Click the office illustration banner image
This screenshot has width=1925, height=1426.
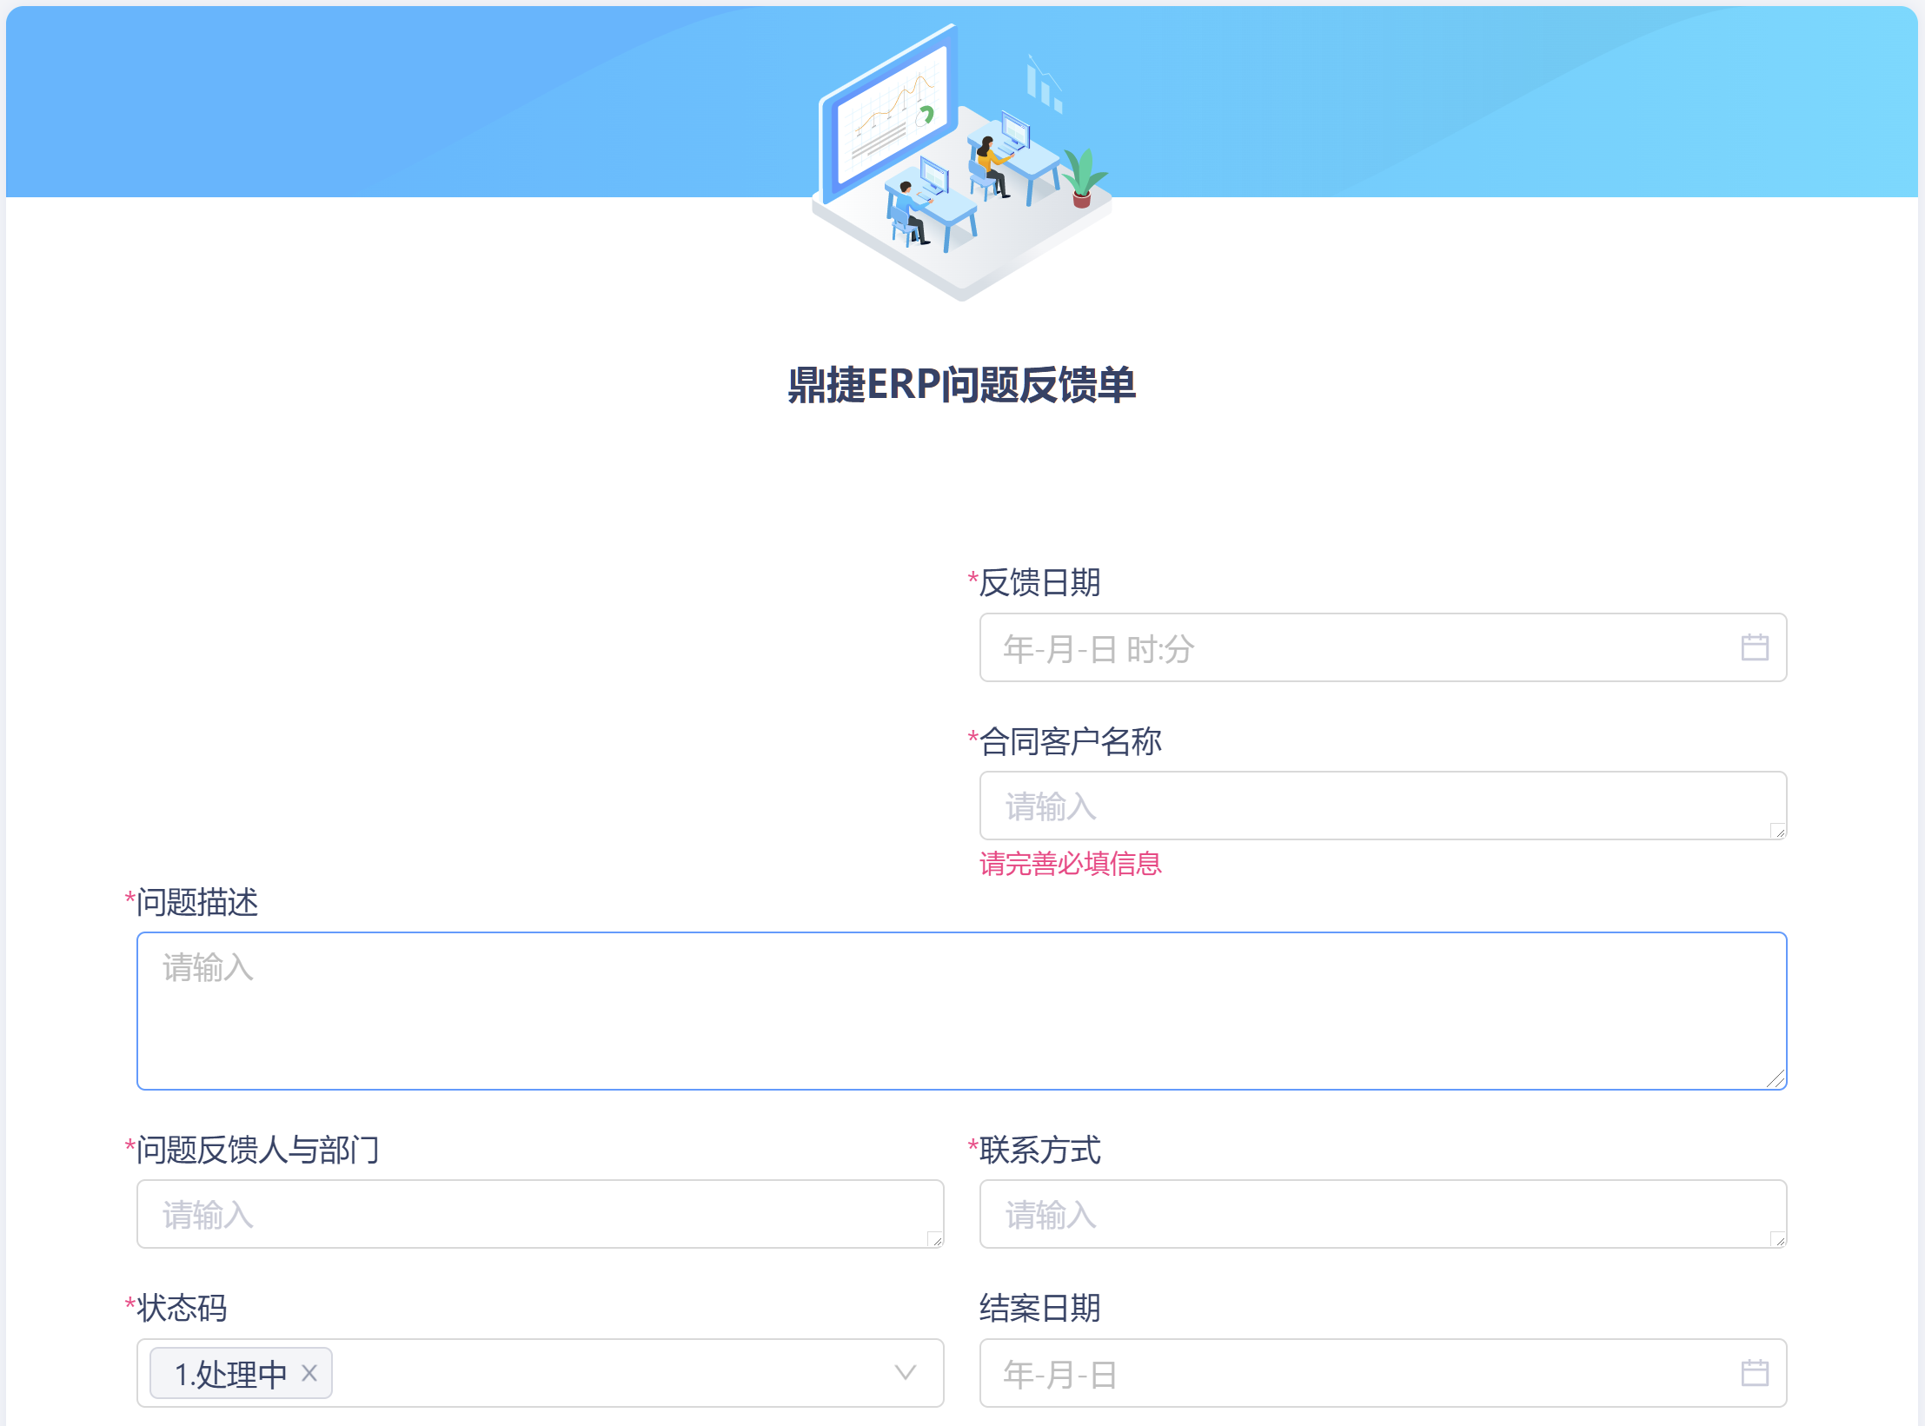coord(961,162)
